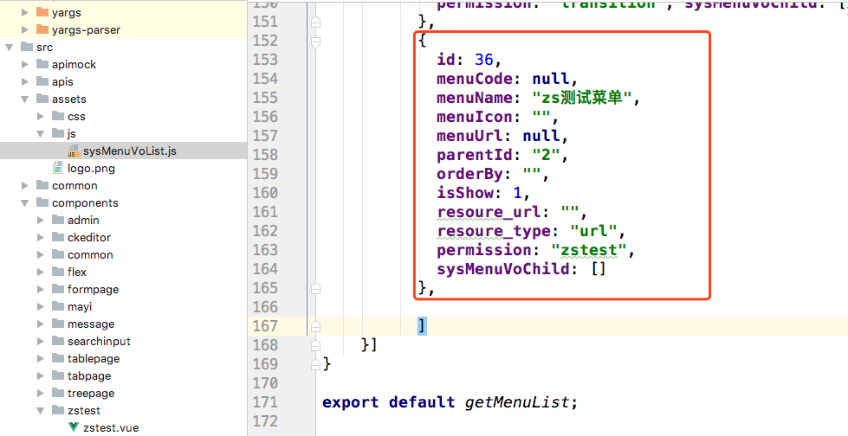The width and height of the screenshot is (848, 436).
Task: Click the "zstest" permission value
Action: 589,250
